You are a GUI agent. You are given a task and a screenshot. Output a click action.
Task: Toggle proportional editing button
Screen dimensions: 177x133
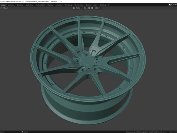pyautogui.click(x=97, y=8)
